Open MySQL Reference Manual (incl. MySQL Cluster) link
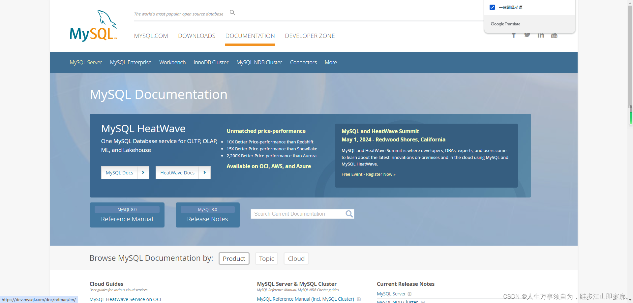The height and width of the screenshot is (303, 633). point(306,299)
